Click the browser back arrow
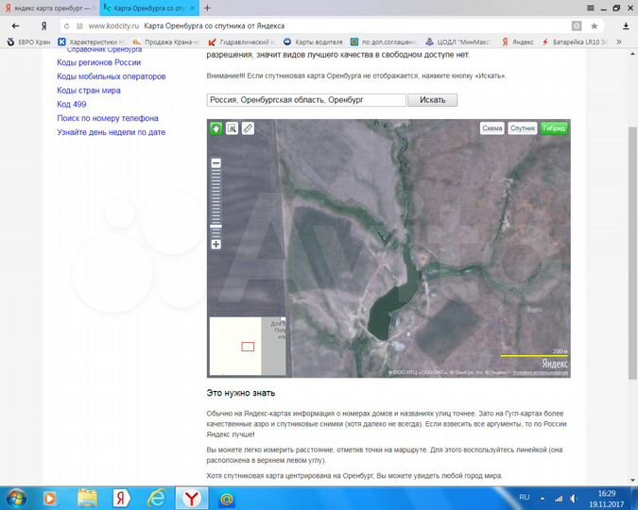This screenshot has width=638, height=510. tap(15, 26)
